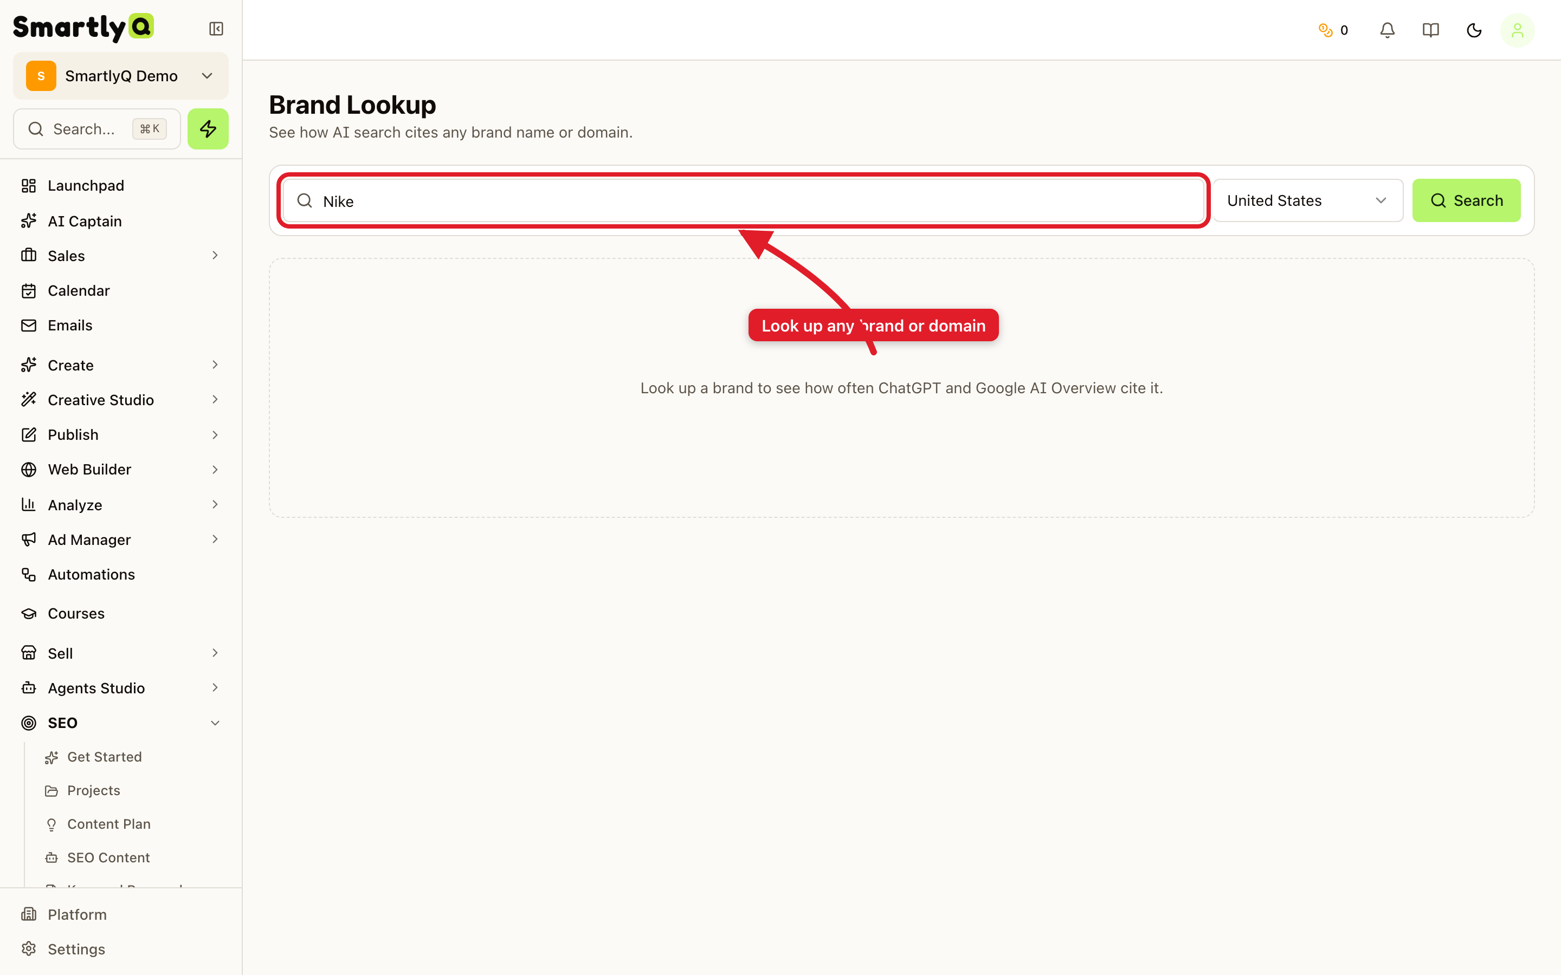1561x975 pixels.
Task: Click the credits coin counter
Action: (1333, 30)
